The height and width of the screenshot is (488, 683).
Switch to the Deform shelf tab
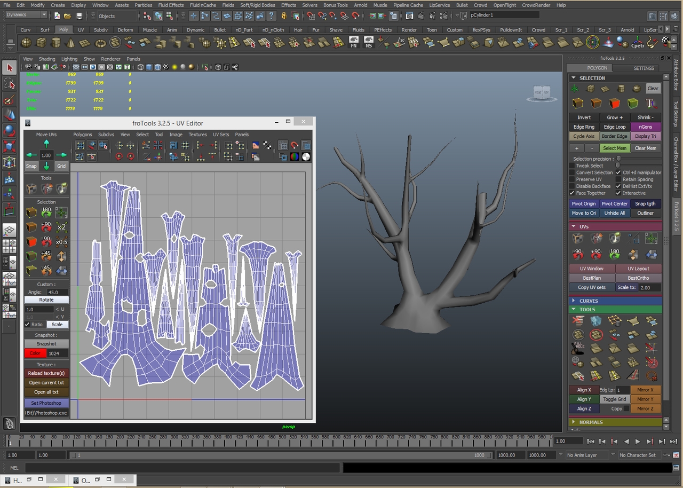[125, 30]
